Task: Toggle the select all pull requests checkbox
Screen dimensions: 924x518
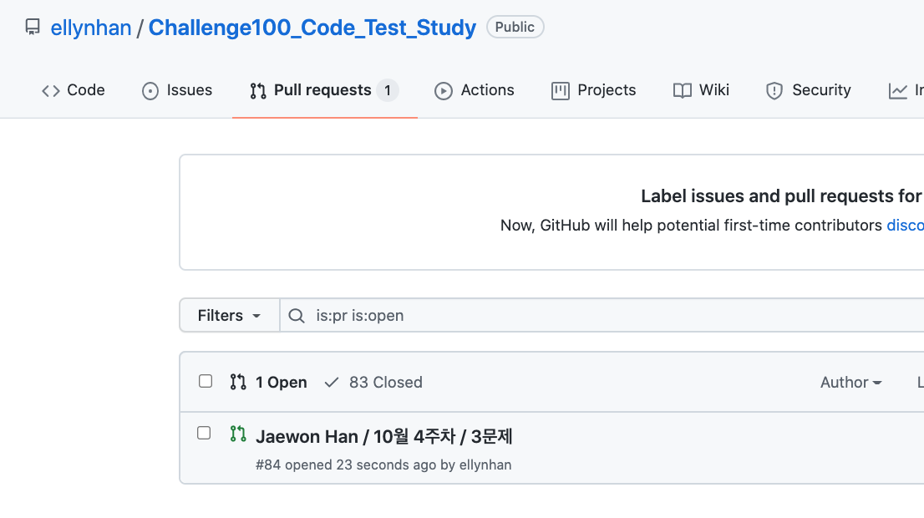Action: tap(206, 382)
